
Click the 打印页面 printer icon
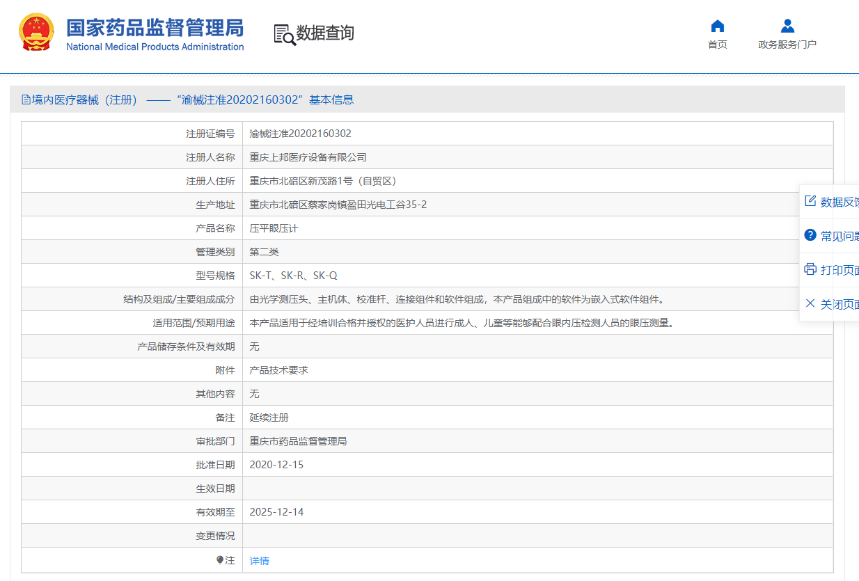[x=810, y=269]
